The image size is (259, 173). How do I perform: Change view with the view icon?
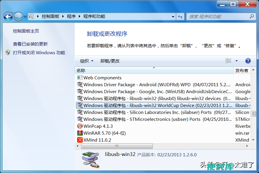(x=228, y=61)
